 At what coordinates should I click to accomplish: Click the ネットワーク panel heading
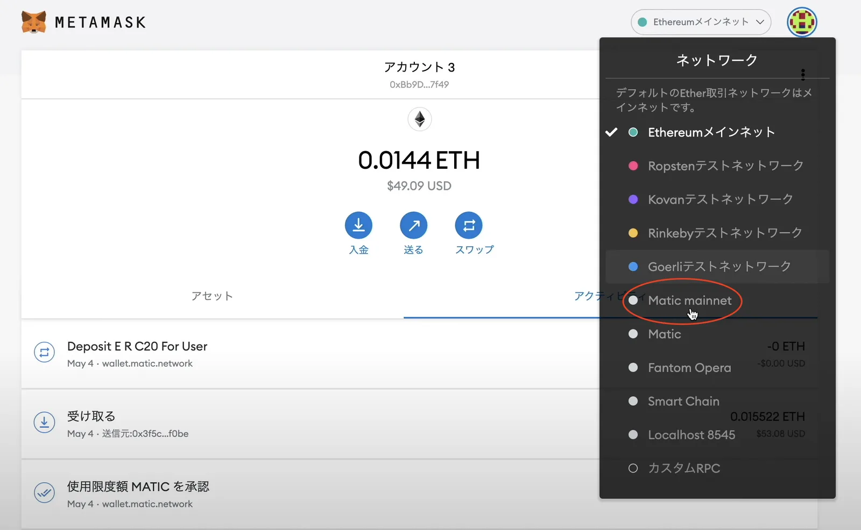point(717,60)
